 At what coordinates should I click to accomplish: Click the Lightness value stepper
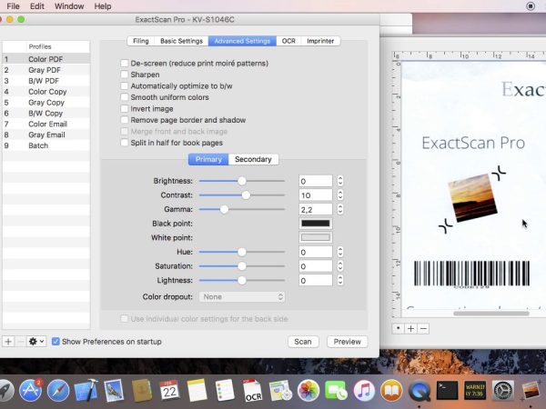point(340,280)
